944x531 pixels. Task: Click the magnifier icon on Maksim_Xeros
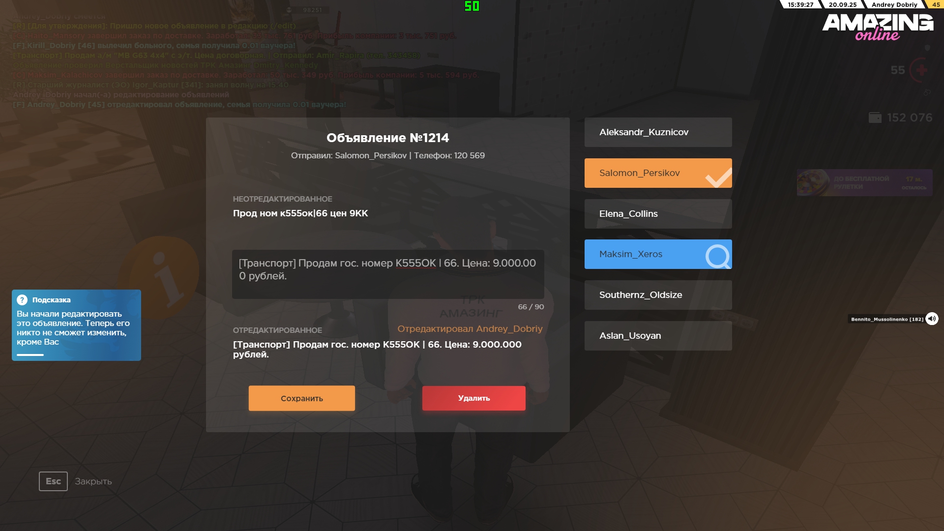click(x=718, y=256)
